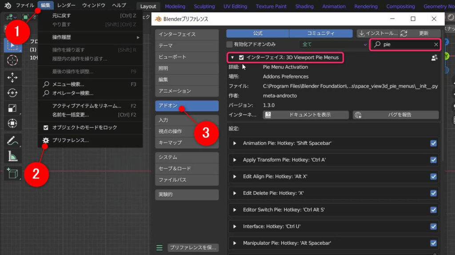Expand Edit Align Pie settings
The width and height of the screenshot is (455, 255).
tap(235, 176)
